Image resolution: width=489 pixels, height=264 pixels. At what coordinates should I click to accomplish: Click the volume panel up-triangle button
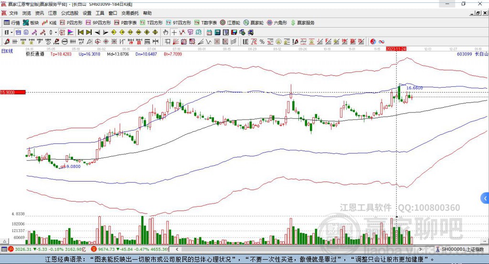(5, 241)
